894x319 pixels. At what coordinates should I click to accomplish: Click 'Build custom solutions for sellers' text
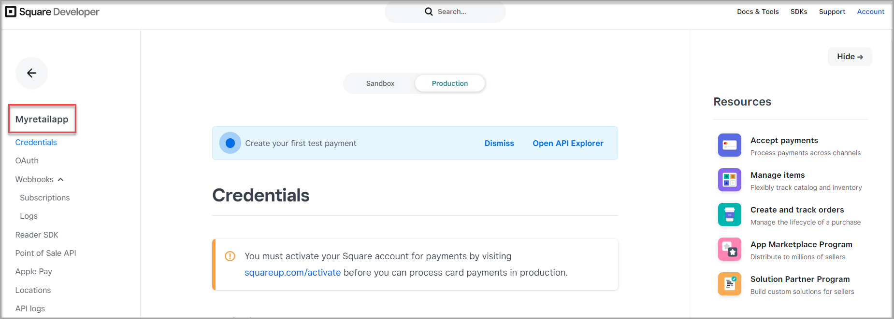(802, 292)
